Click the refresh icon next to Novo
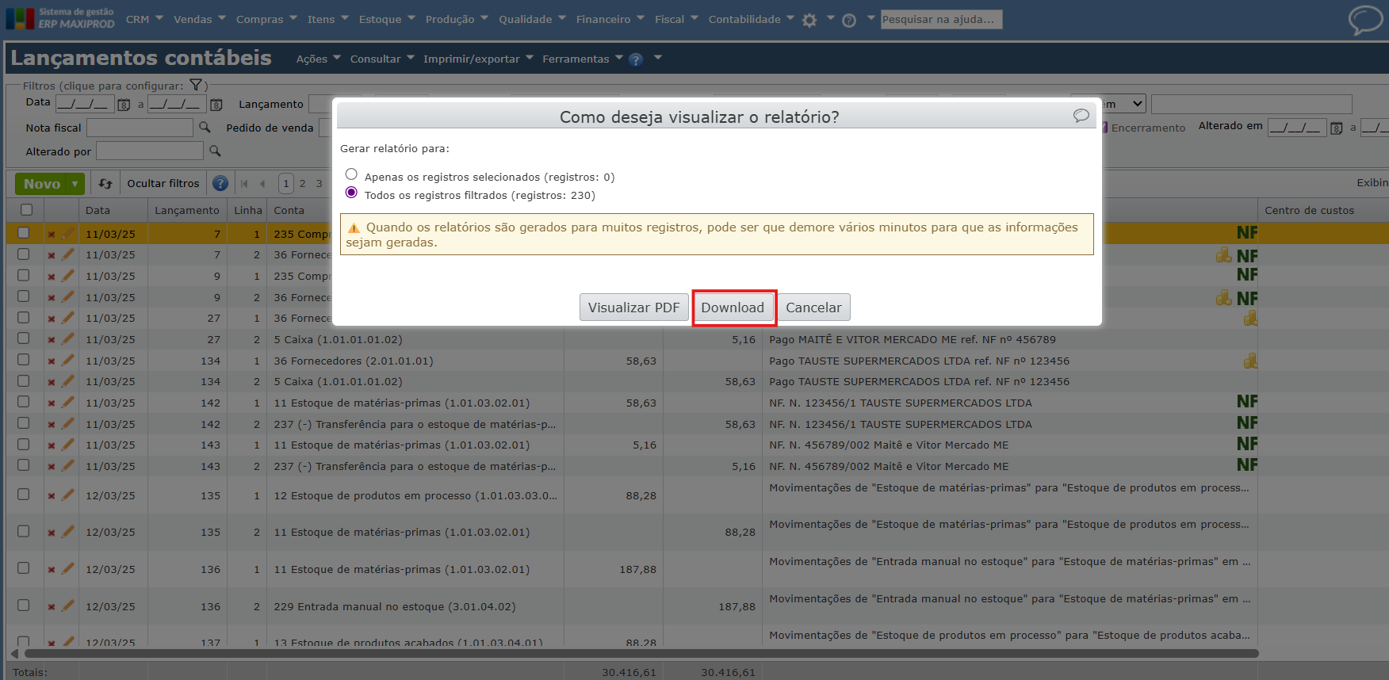The height and width of the screenshot is (680, 1389). pyautogui.click(x=105, y=184)
